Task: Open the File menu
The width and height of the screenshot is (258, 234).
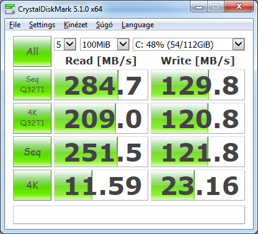Action: (x=15, y=25)
